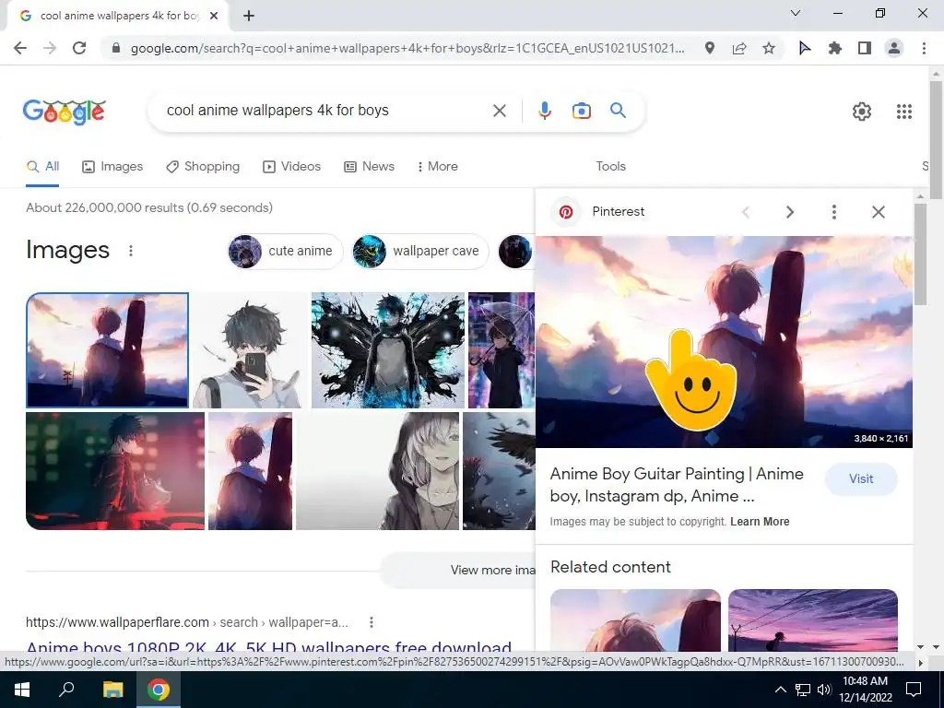The width and height of the screenshot is (944, 708).
Task: Select the red neon anime boy thumbnail
Action: pos(115,471)
